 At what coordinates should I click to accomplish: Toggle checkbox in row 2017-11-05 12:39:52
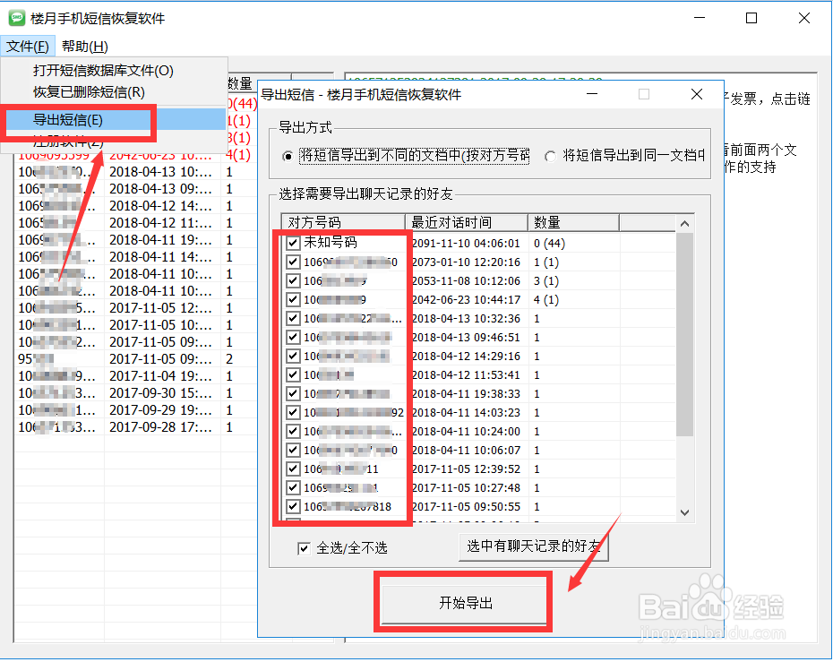(293, 469)
